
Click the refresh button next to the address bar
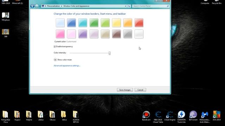click(129, 6)
